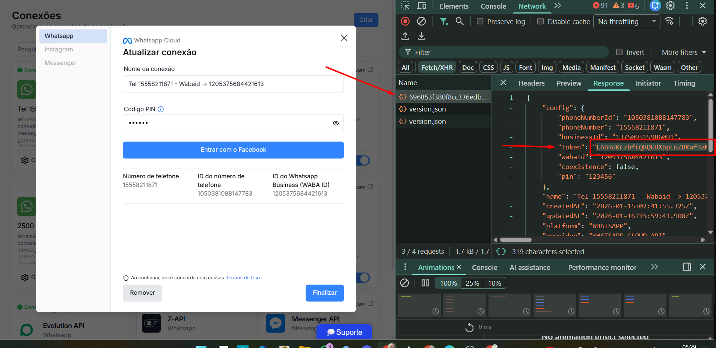Toggle drawer dock layout icon
This screenshot has height=348, width=716.
[x=687, y=267]
